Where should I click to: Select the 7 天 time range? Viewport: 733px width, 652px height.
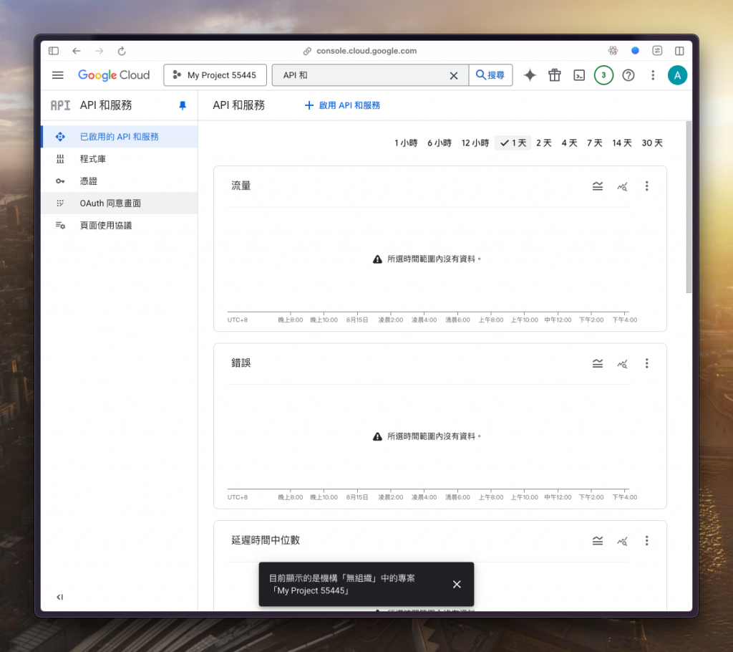tap(594, 143)
